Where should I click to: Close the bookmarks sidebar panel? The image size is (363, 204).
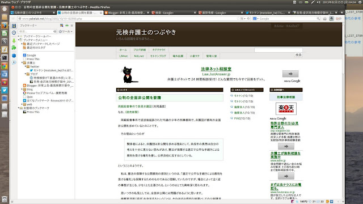[72, 25]
